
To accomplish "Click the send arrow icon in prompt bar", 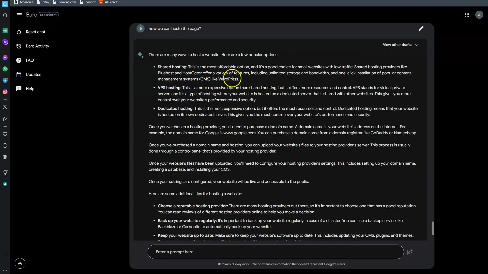I will click(x=409, y=252).
